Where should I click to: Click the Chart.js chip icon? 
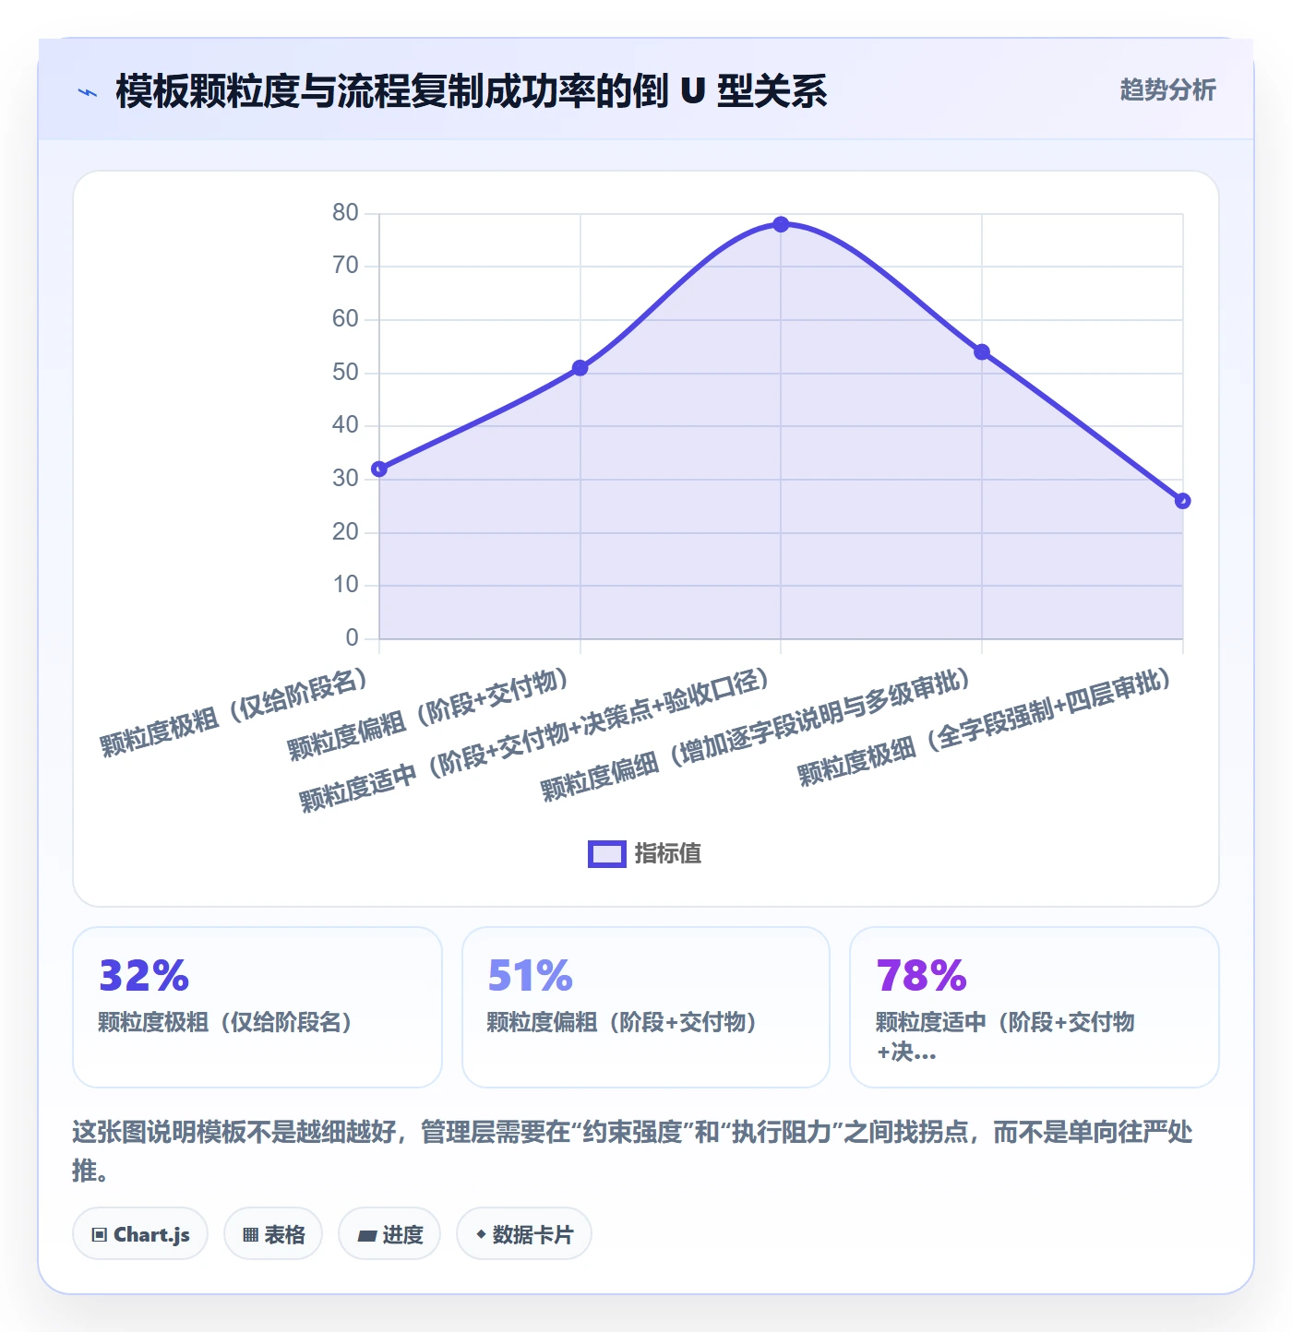[100, 1234]
